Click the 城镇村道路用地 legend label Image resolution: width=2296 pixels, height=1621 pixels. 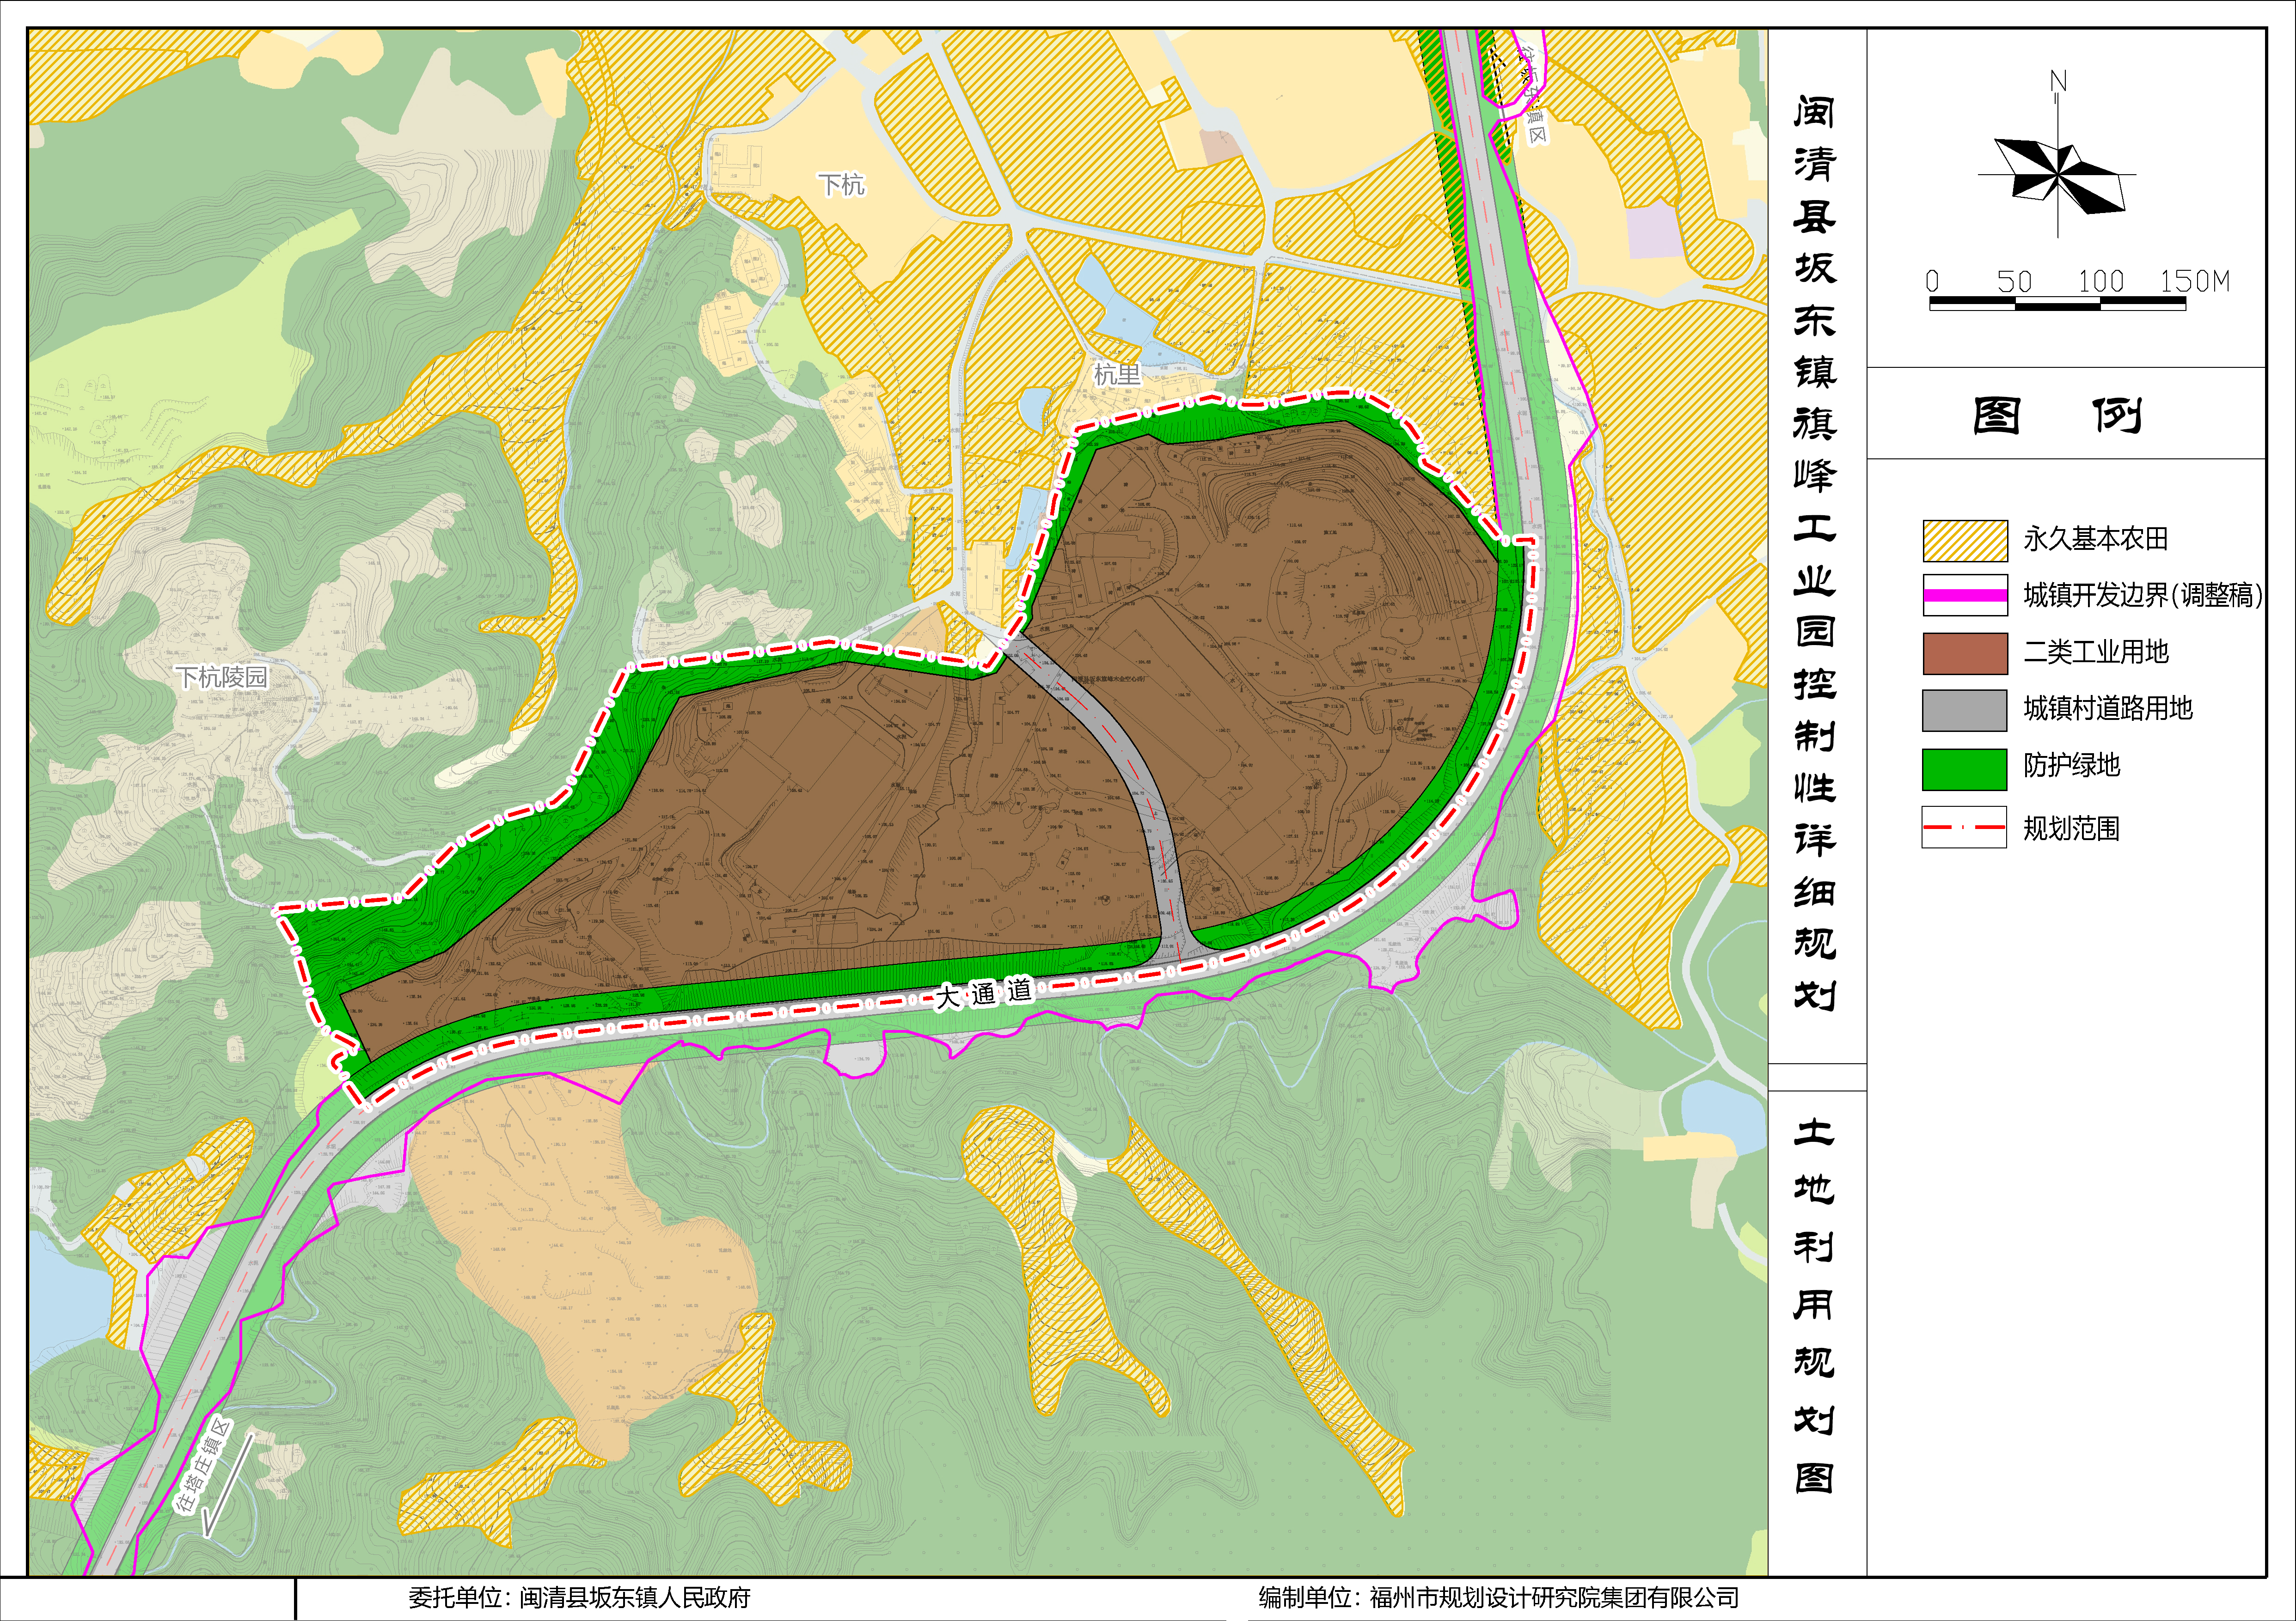(x=2108, y=708)
